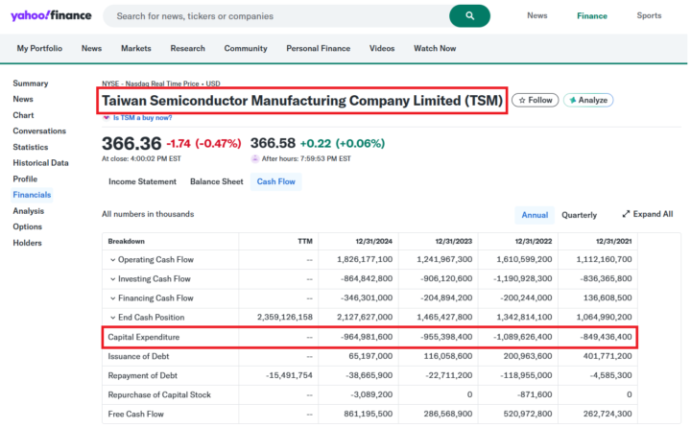Image resolution: width=691 pixels, height=428 pixels.
Task: Click the green search magnifier button
Action: pyautogui.click(x=469, y=16)
